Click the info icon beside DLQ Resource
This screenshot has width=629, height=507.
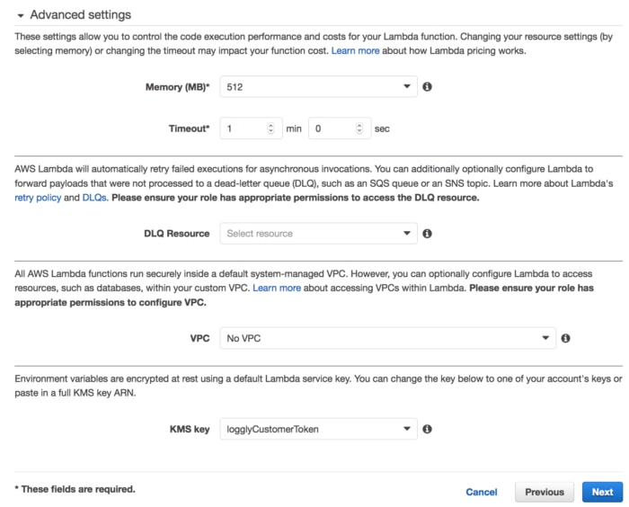428,234
